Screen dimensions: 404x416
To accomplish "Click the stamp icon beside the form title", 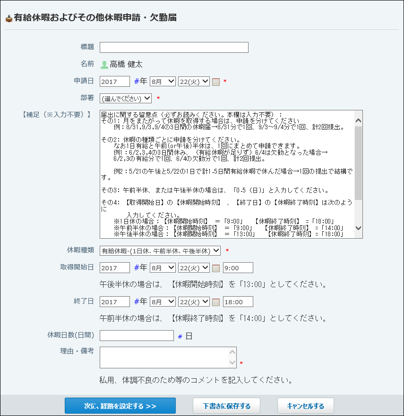I will pos(9,18).
